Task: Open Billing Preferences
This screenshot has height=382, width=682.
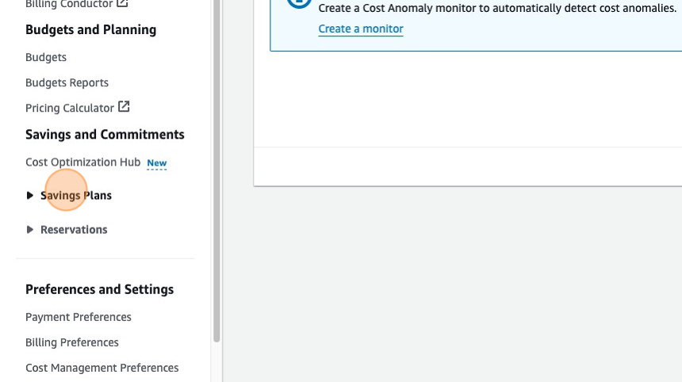Action: tap(72, 342)
